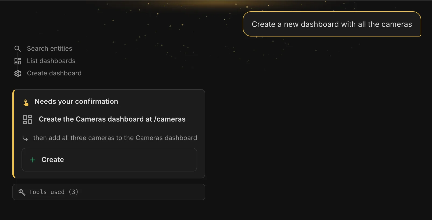Screen dimensions: 432x220
Task: Click the 'Needs your confirmation' heading
Action: [76, 101]
